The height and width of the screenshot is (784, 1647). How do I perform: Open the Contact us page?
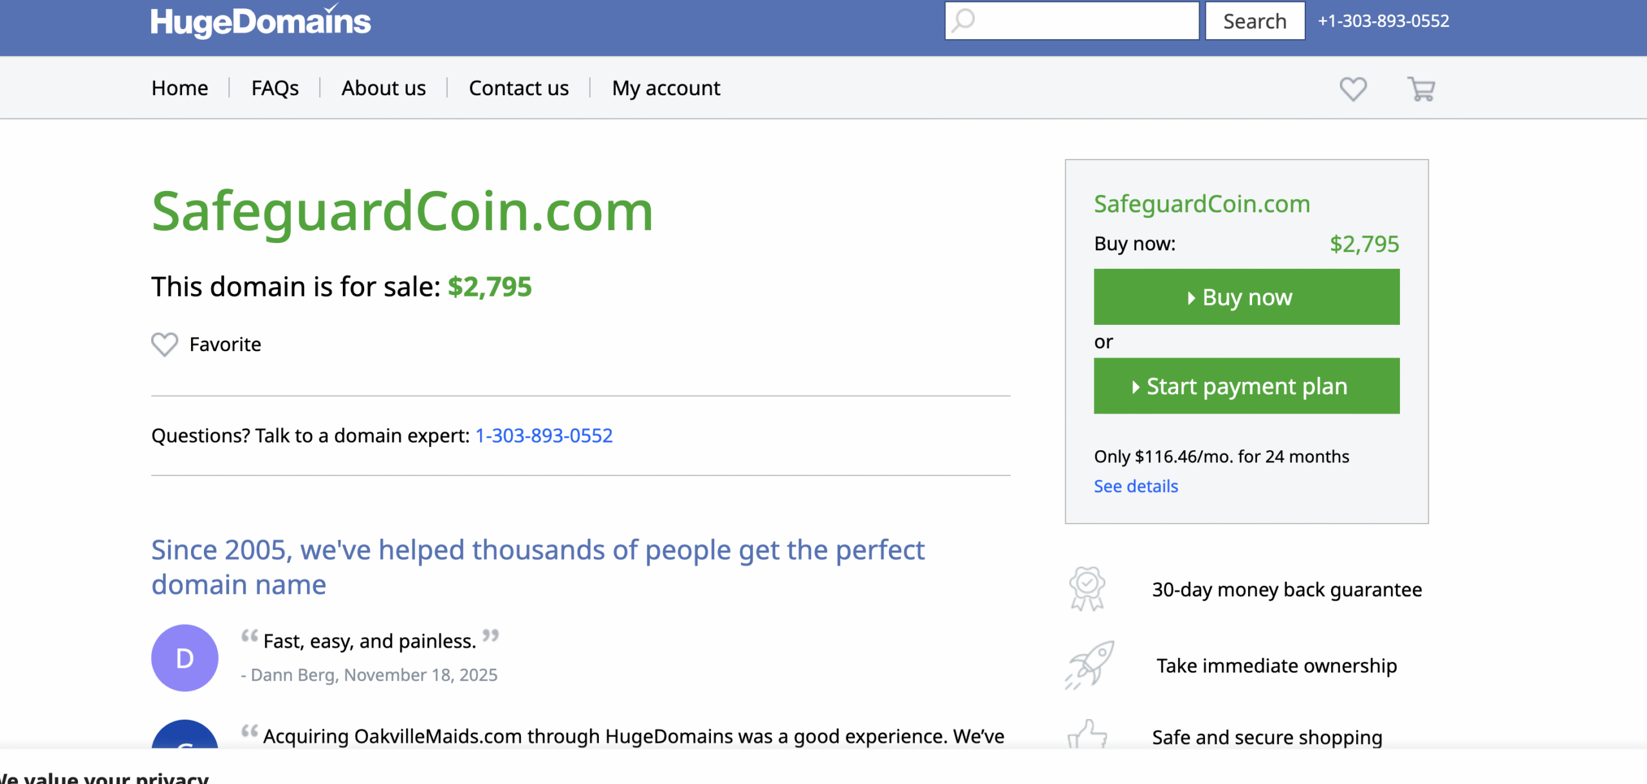[519, 87]
